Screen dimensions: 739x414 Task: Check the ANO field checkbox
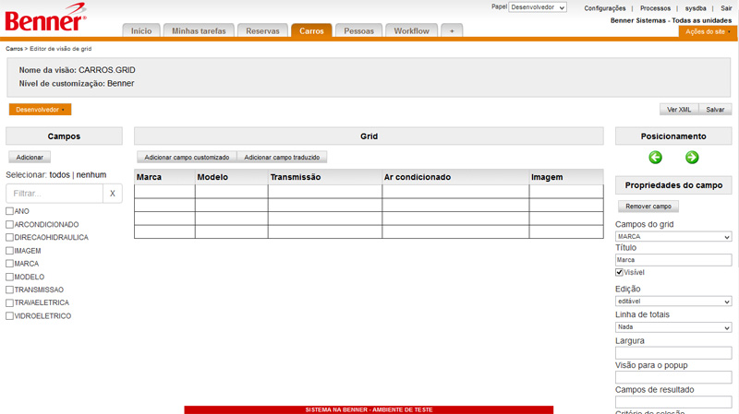pos(10,211)
